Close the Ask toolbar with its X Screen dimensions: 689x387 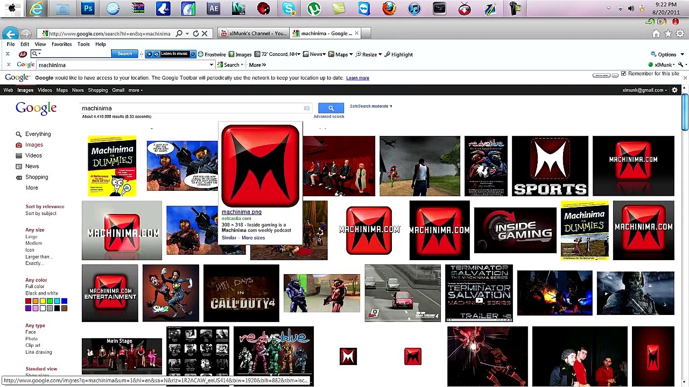click(x=8, y=54)
